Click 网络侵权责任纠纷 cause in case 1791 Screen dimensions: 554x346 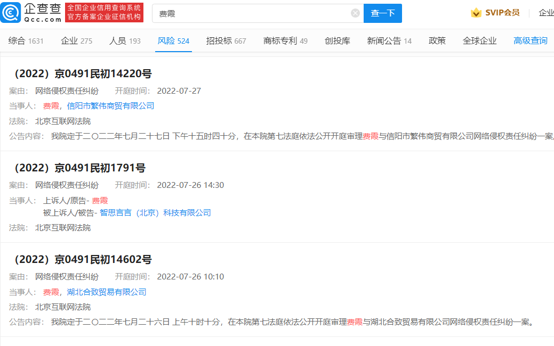click(67, 185)
